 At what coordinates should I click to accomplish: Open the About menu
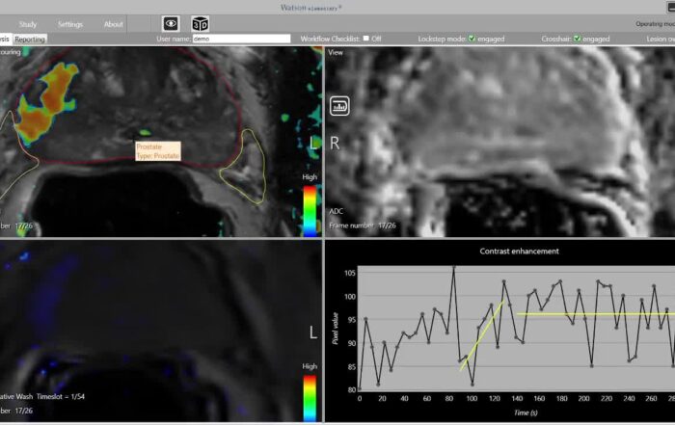coord(114,24)
